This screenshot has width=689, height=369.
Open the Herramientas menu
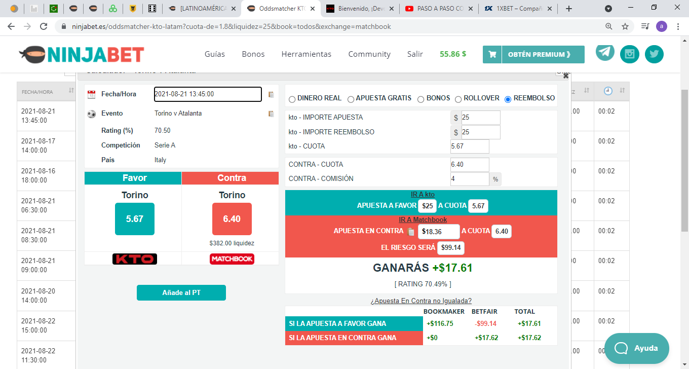coord(307,54)
